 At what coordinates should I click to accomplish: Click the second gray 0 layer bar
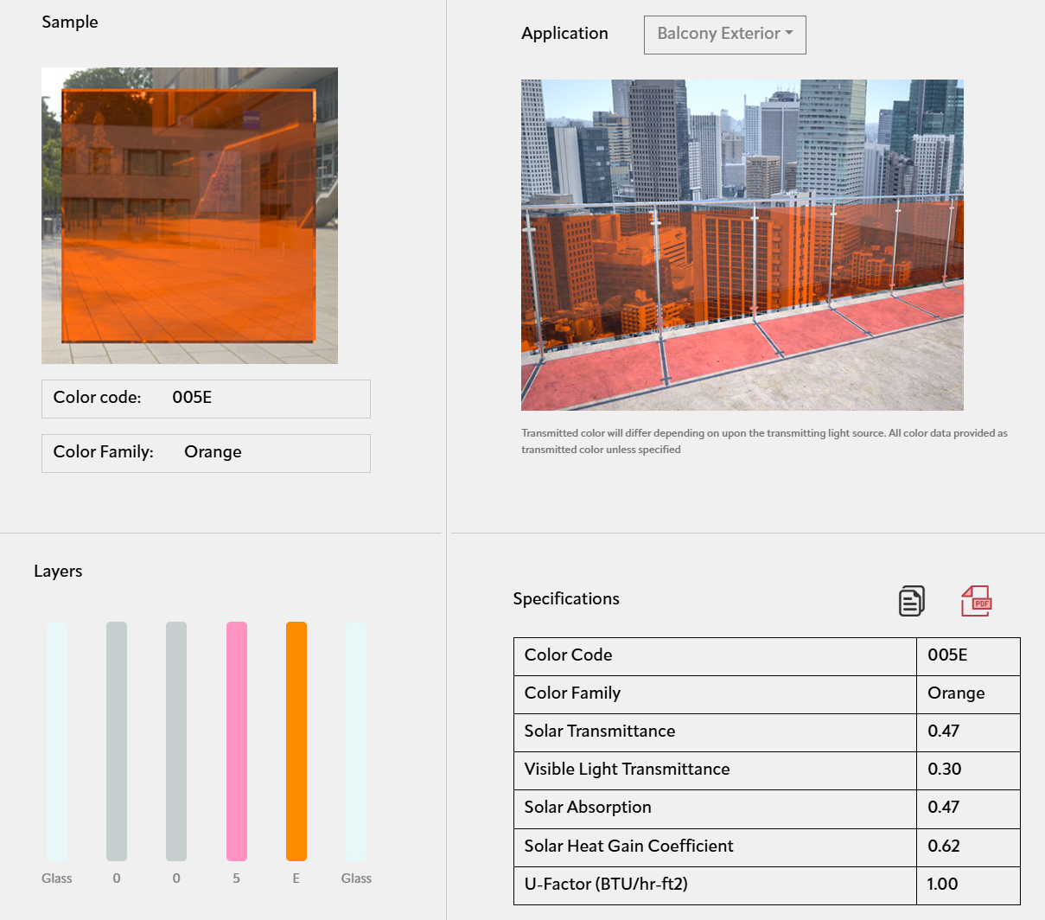pos(176,741)
